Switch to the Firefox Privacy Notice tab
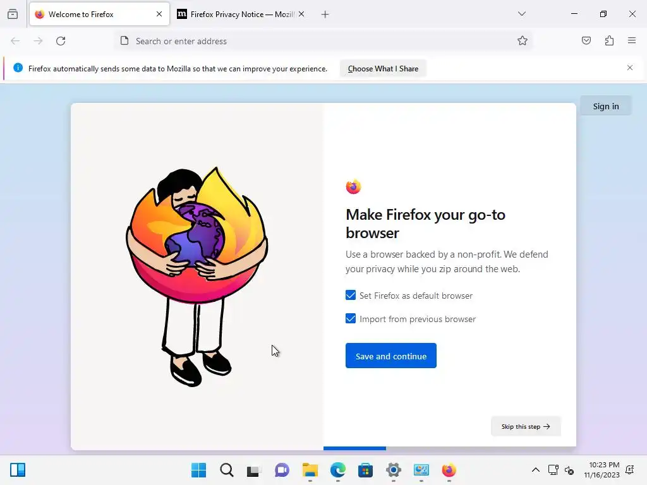The image size is (647, 485). (x=241, y=14)
